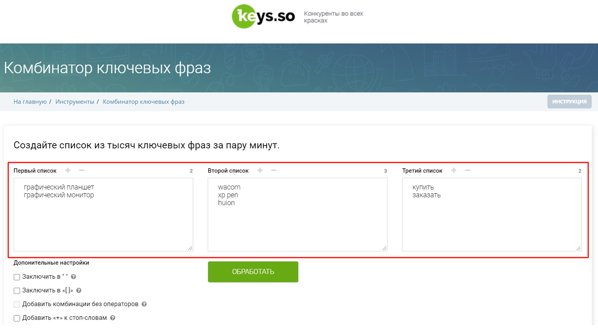The height and width of the screenshot is (330, 598).
Task: Click the plus icon beside Второй список
Action: coord(260,170)
